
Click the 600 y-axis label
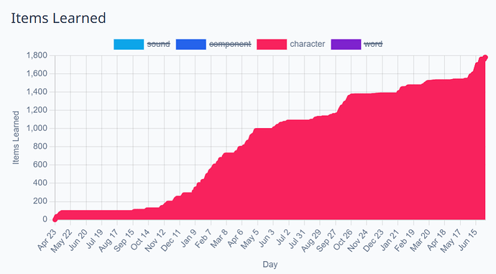(x=40, y=165)
